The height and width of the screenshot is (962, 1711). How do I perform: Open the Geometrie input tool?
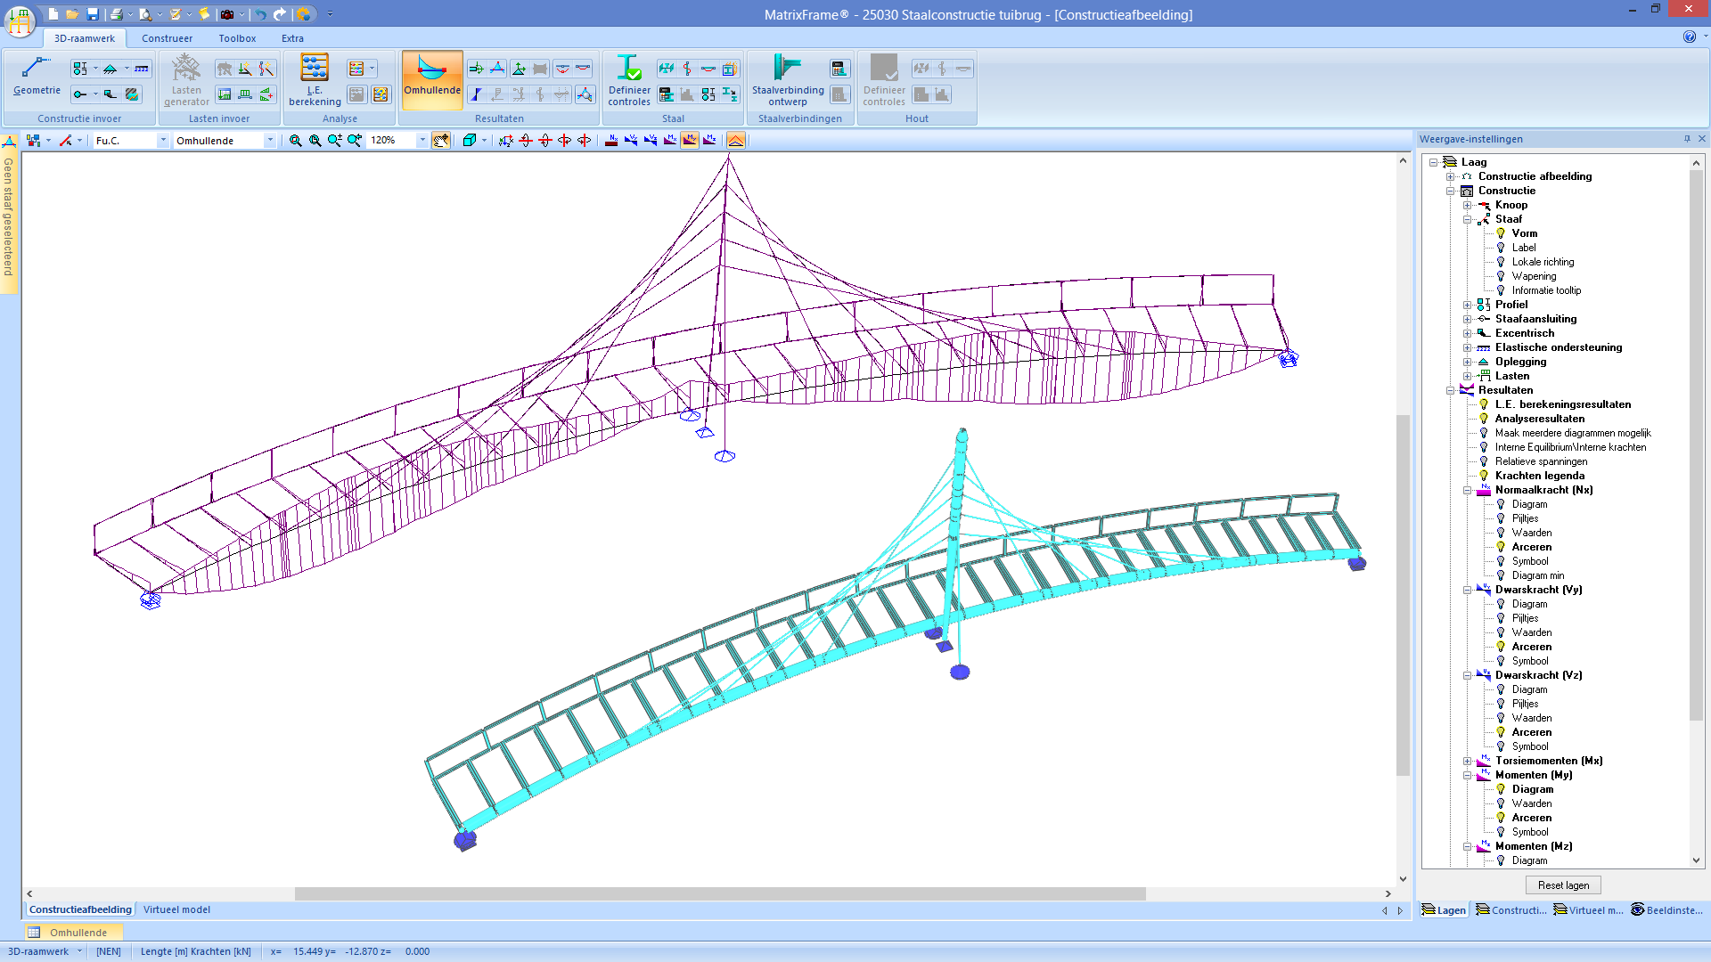37,77
